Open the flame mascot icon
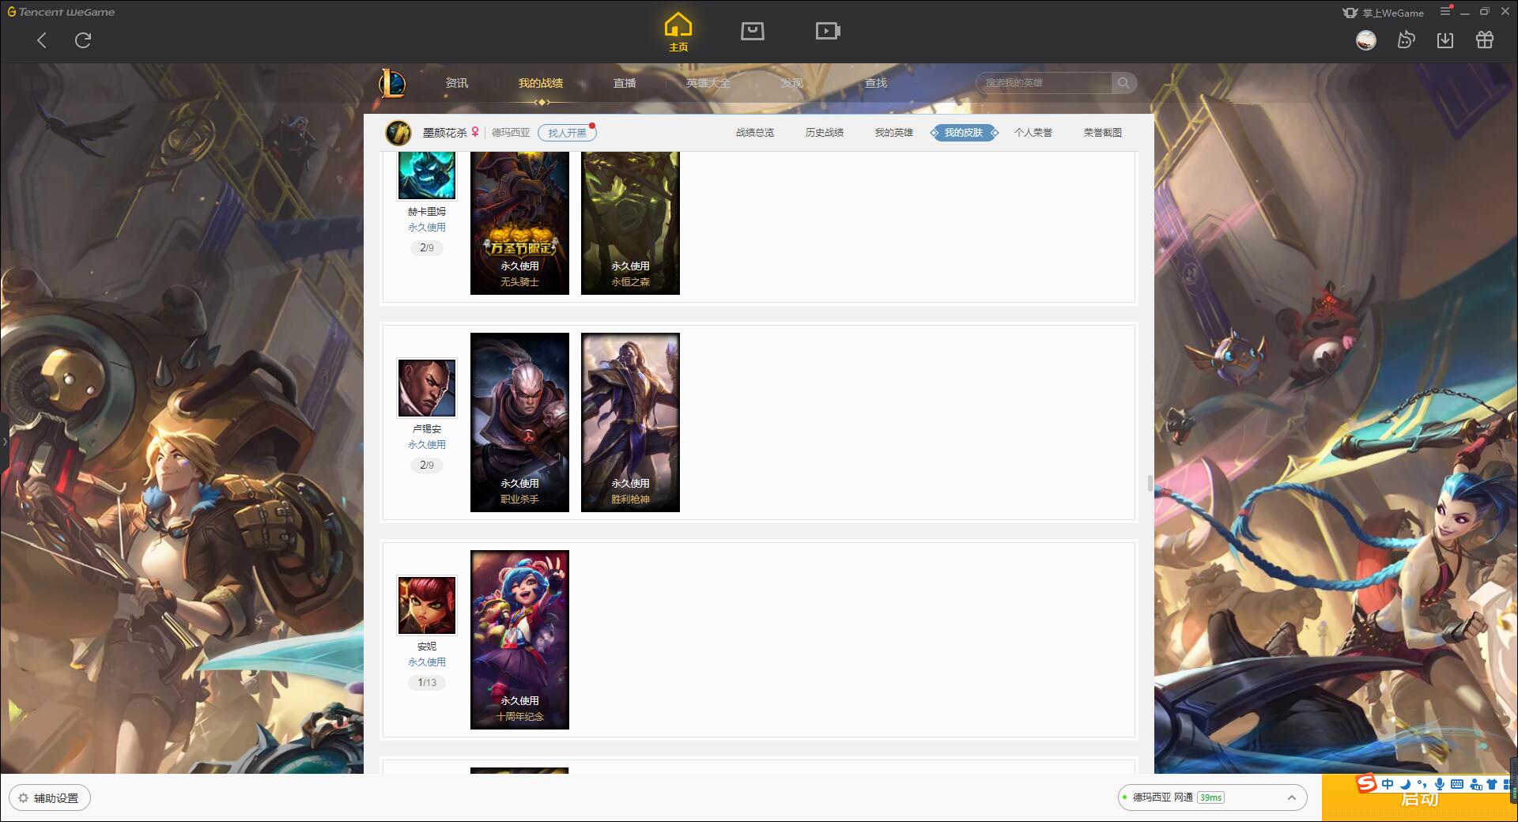 click(1406, 40)
